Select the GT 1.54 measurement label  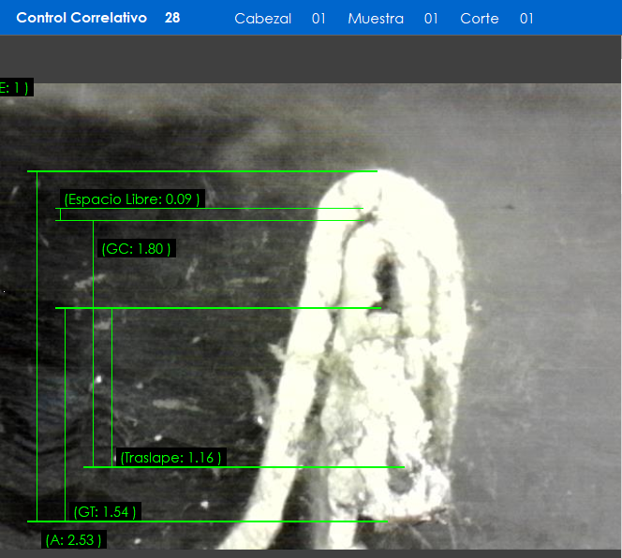click(105, 511)
